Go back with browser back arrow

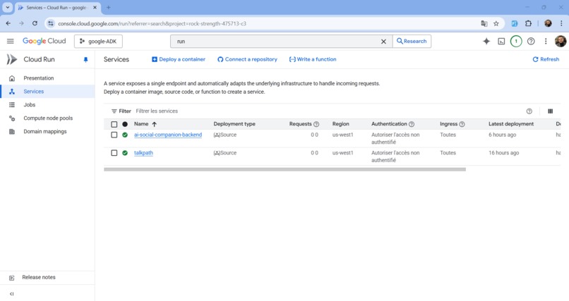click(8, 23)
